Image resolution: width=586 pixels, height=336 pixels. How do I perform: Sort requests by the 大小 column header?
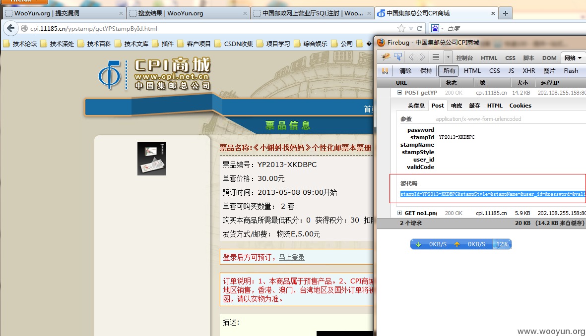(x=522, y=83)
